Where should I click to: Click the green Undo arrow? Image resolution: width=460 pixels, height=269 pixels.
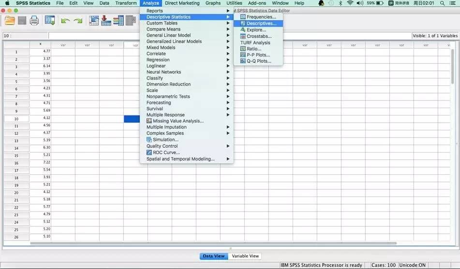point(65,21)
